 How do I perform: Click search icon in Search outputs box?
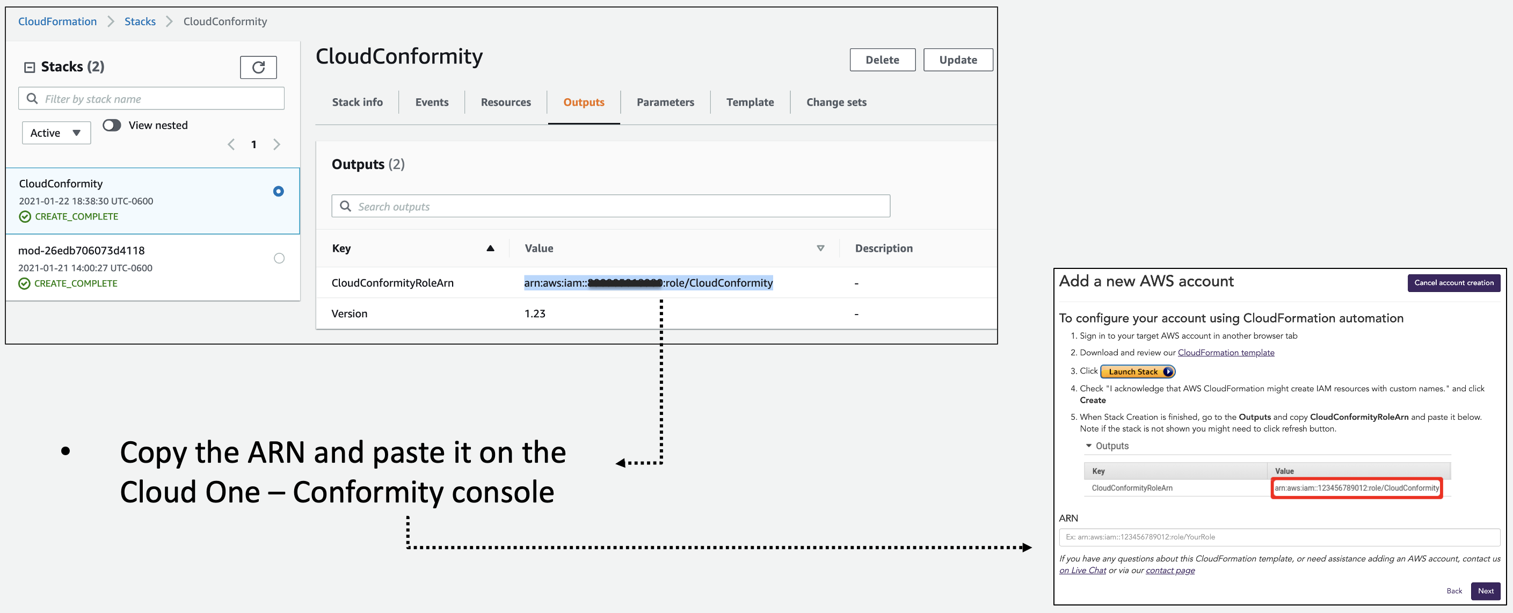pos(346,206)
